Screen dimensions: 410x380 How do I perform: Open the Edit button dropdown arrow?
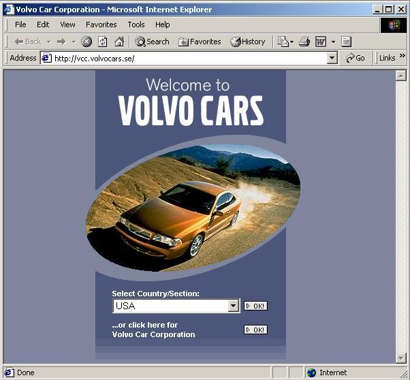(x=333, y=42)
